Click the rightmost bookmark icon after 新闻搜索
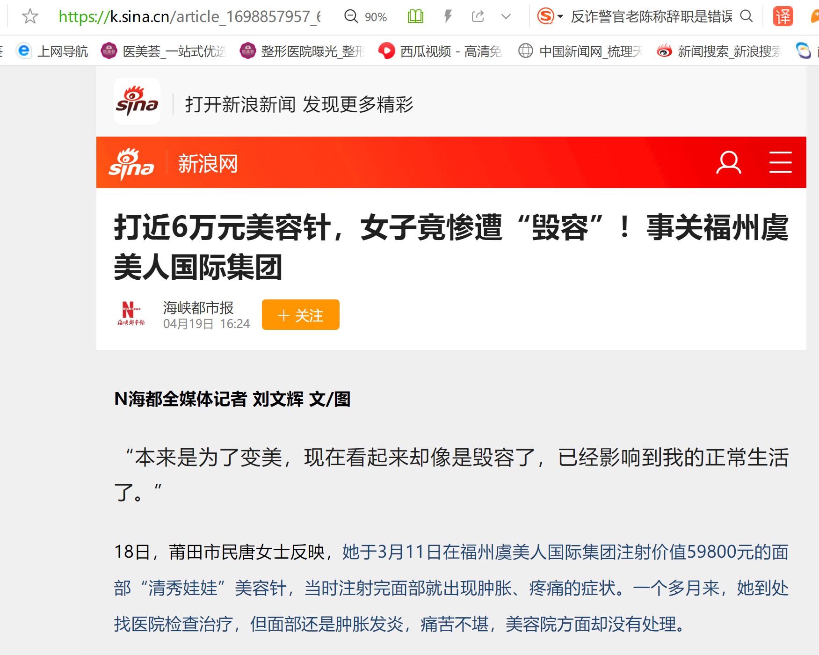This screenshot has height=655, width=819. [803, 51]
